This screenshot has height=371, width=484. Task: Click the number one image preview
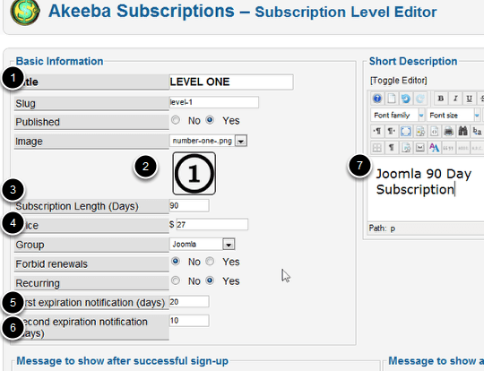pos(194,174)
